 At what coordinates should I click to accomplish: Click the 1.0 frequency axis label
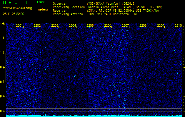click(2, 53)
